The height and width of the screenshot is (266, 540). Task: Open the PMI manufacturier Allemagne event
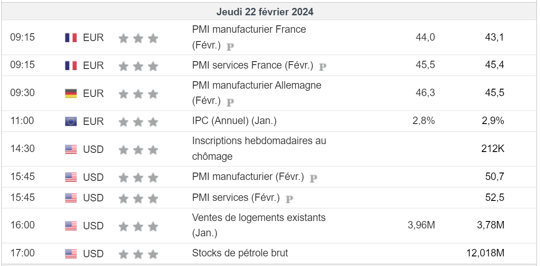(x=256, y=85)
